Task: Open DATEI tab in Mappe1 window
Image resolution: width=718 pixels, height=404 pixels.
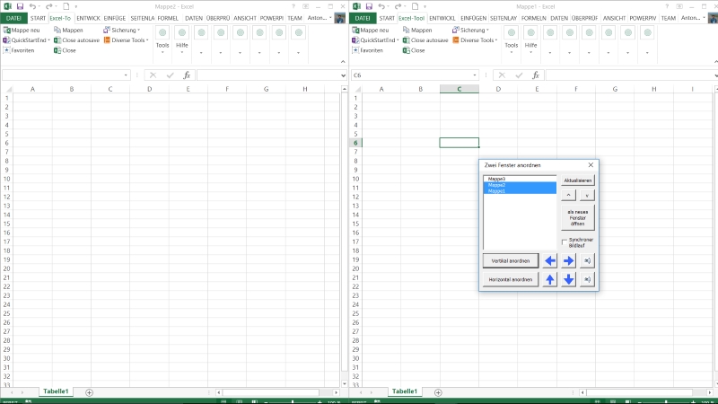Action: (363, 18)
